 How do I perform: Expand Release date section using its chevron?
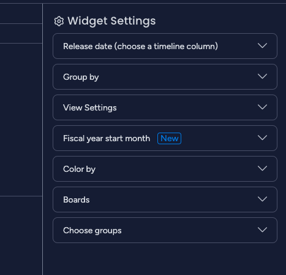click(x=262, y=45)
